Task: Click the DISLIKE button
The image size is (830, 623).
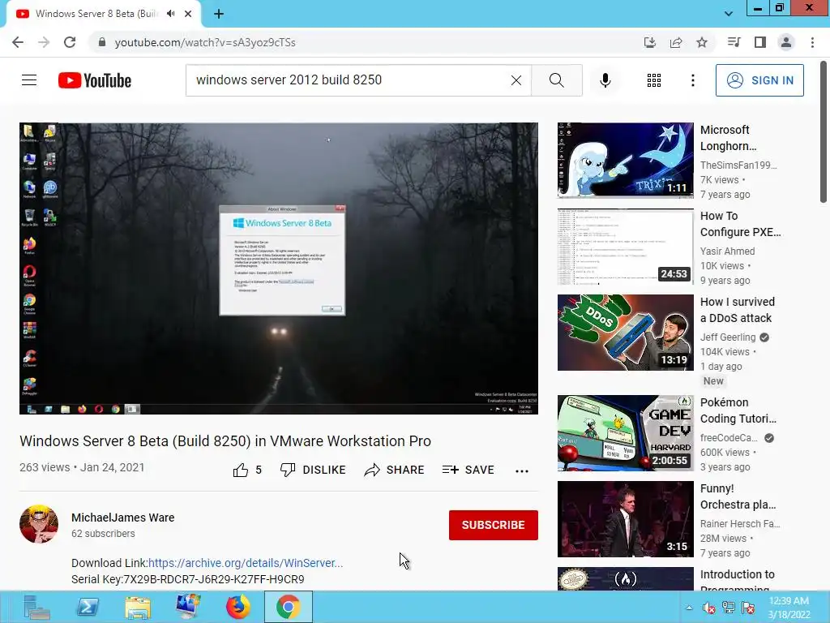Action: [313, 470]
